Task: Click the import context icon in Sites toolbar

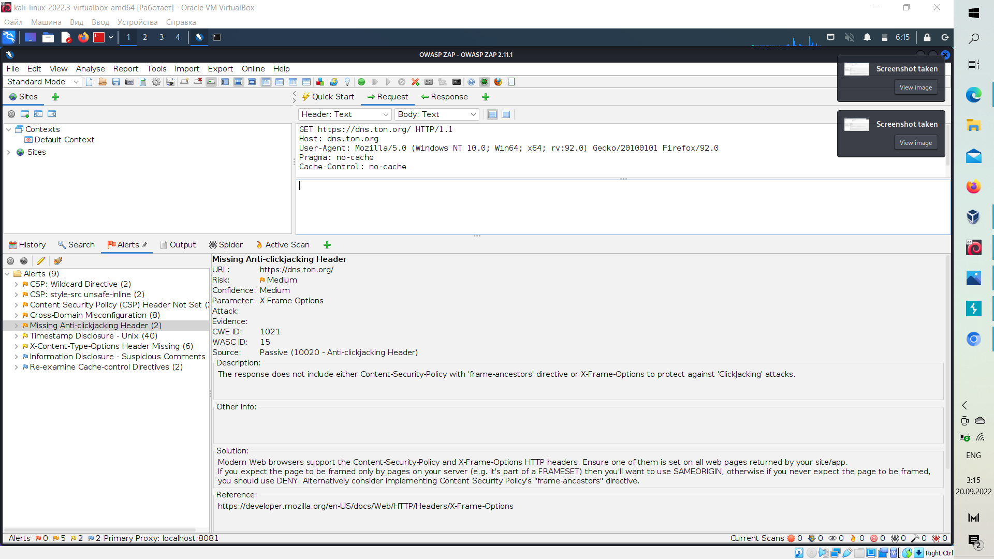Action: 38,114
